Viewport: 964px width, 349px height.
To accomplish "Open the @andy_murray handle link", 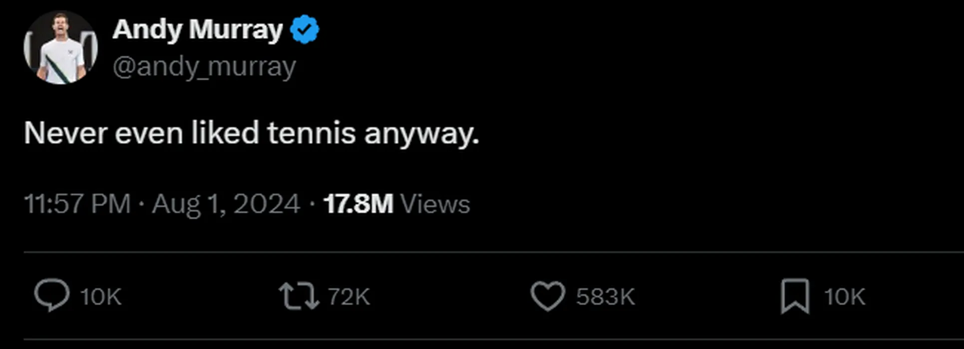I will tap(204, 66).
